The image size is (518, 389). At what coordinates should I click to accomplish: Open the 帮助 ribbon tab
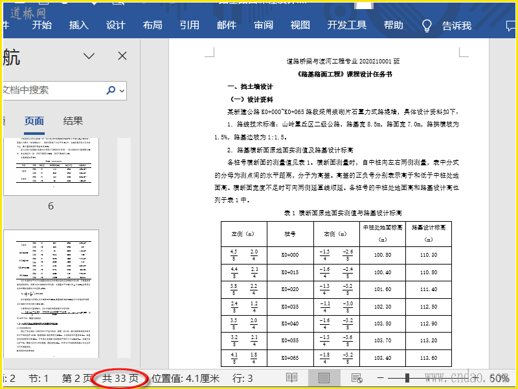pos(394,25)
